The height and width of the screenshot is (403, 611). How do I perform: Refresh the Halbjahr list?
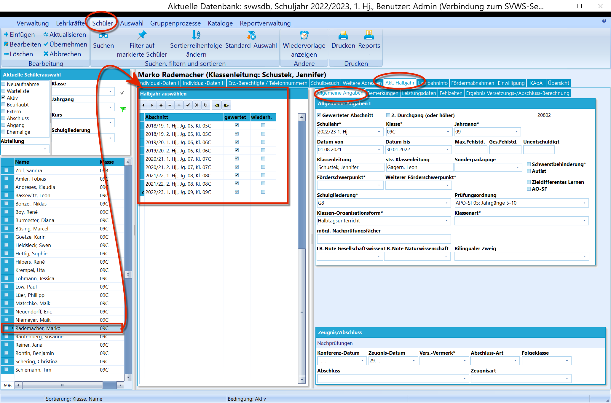(x=205, y=105)
